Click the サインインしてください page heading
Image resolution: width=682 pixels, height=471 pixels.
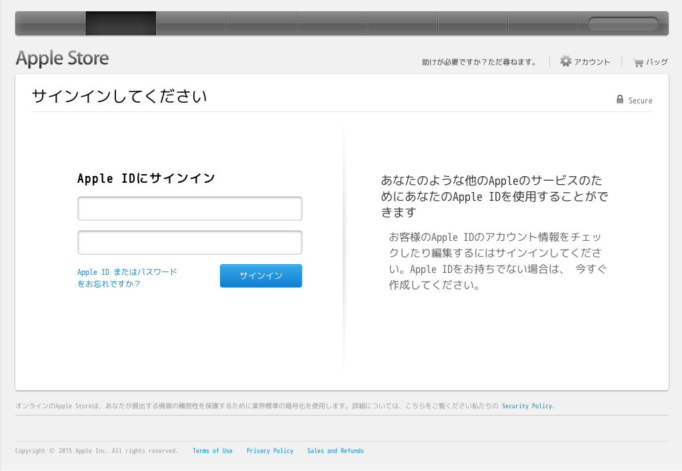click(x=119, y=96)
